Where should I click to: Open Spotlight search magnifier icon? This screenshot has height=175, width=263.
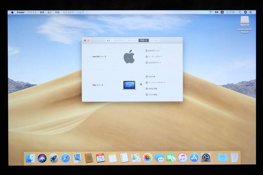(240, 12)
